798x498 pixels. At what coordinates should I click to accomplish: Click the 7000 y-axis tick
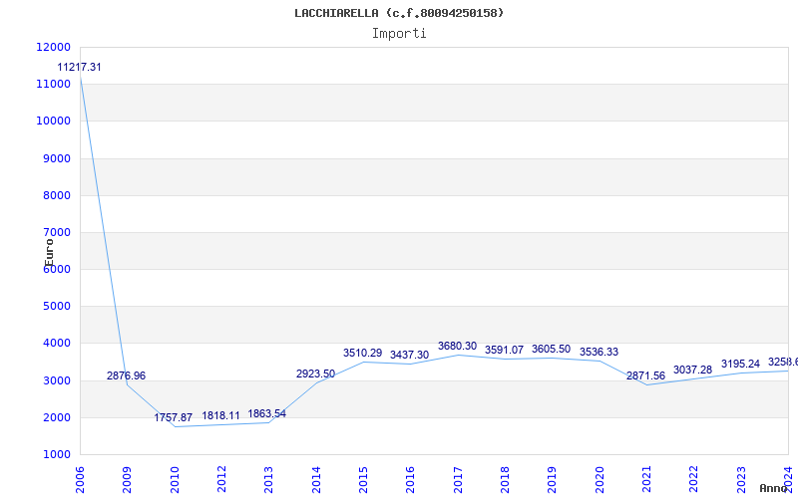pyautogui.click(x=56, y=233)
